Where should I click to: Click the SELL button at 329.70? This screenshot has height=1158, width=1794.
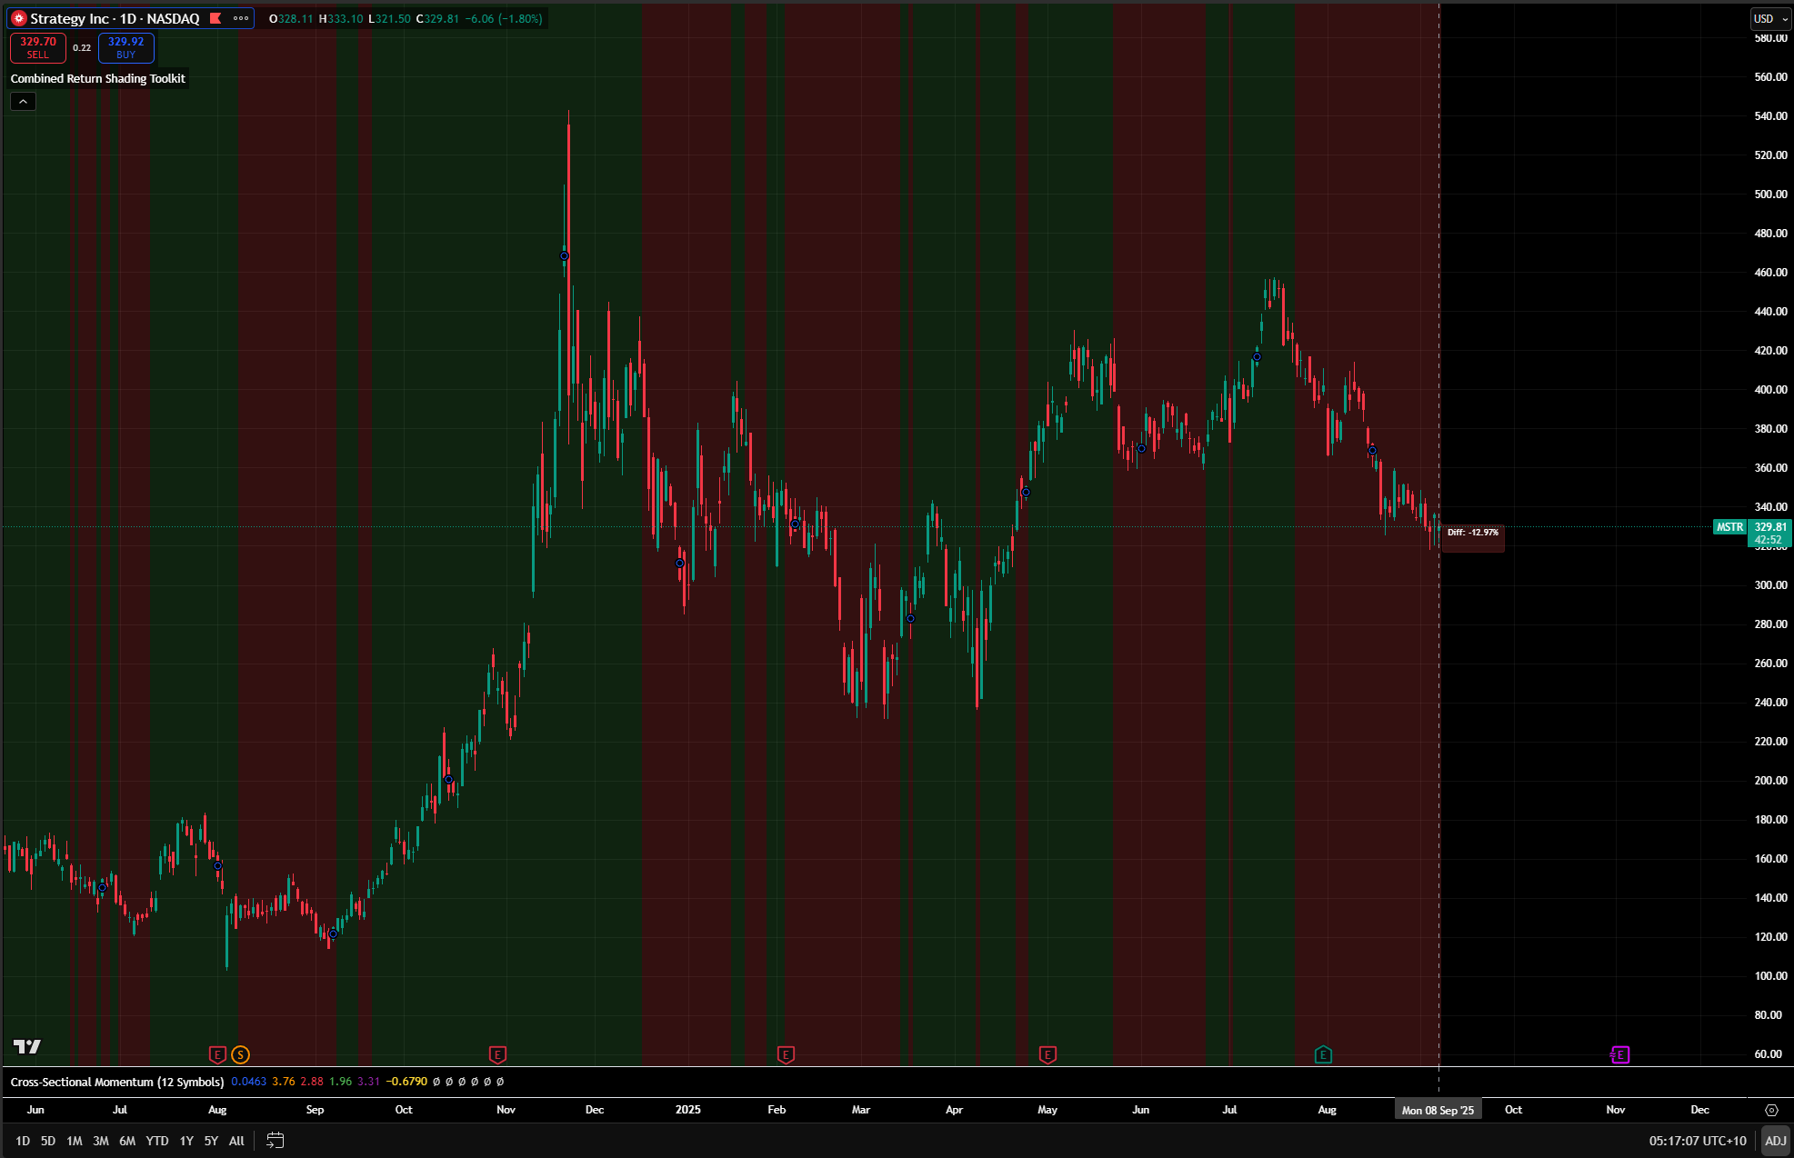point(37,47)
